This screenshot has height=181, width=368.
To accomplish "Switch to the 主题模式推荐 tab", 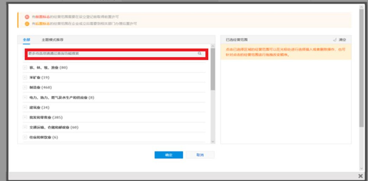I will [x=49, y=39].
